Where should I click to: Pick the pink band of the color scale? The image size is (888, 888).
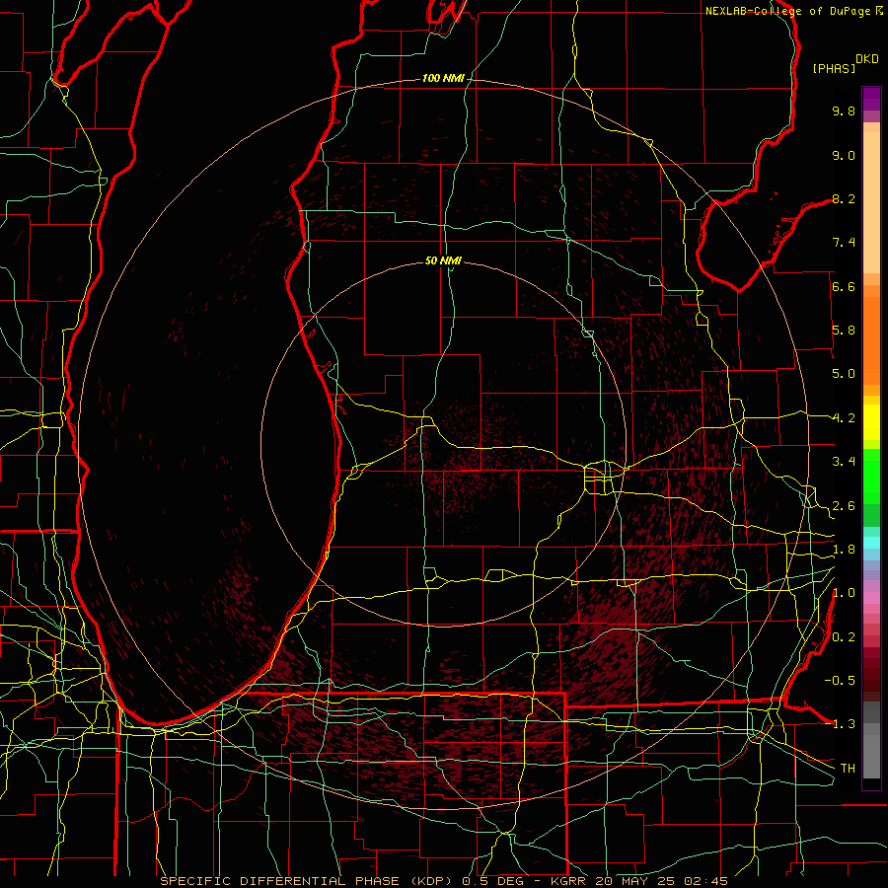871,598
